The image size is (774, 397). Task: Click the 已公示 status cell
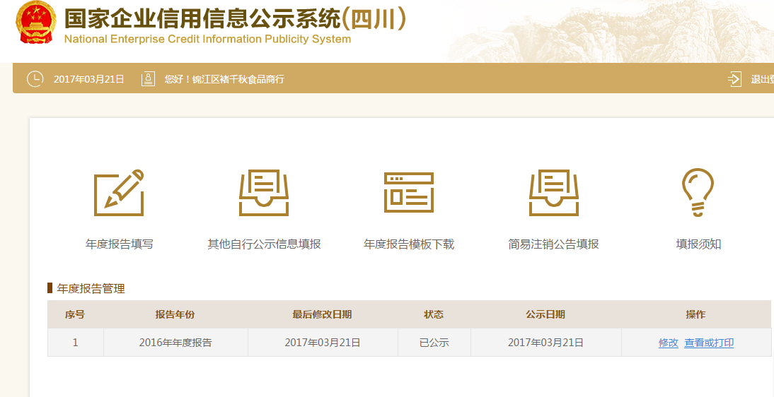pos(434,343)
